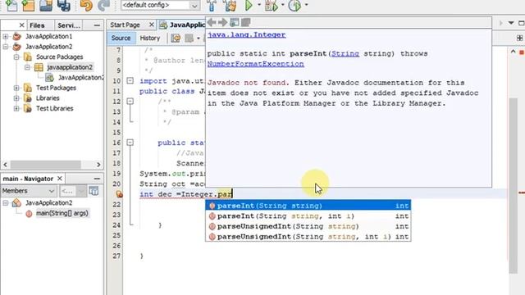Maximize the editor window icon

[x=522, y=23]
